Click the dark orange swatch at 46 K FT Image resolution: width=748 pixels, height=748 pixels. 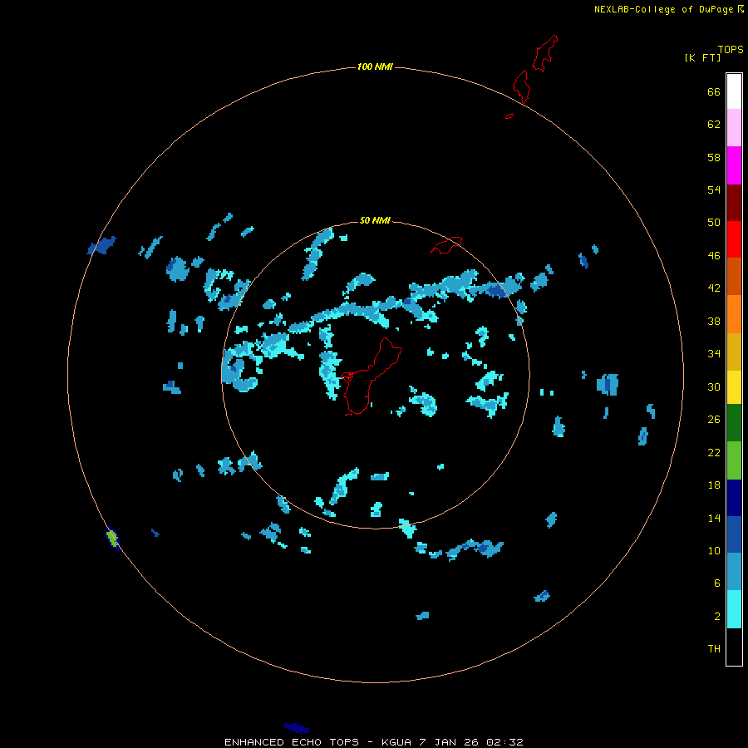(x=734, y=276)
